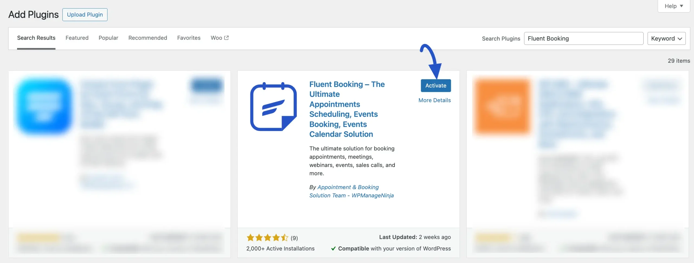
Task: Activate the Fluent Booking plugin
Action: coord(436,86)
